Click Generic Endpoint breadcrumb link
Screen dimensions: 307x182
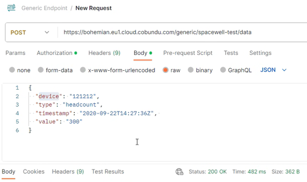pyautogui.click(x=44, y=8)
